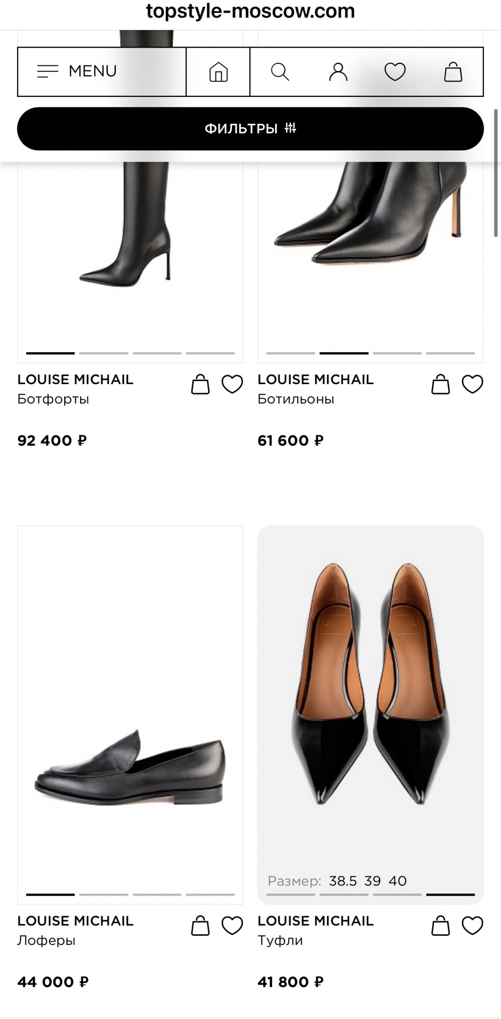
Task: Open the MENU hamburger
Action: click(78, 71)
